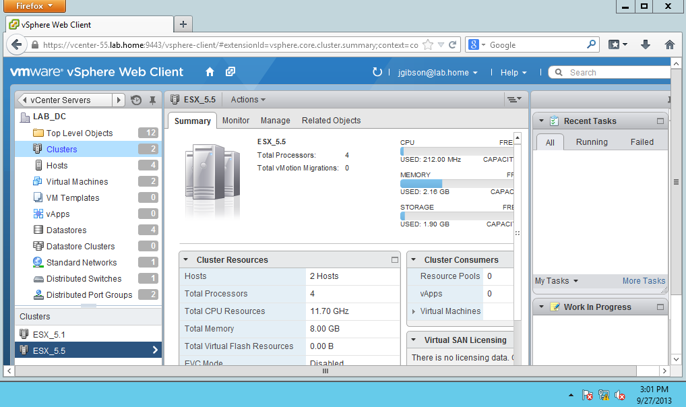This screenshot has height=407, width=686.
Task: Click the Distributed Switches icon
Action: [39, 278]
